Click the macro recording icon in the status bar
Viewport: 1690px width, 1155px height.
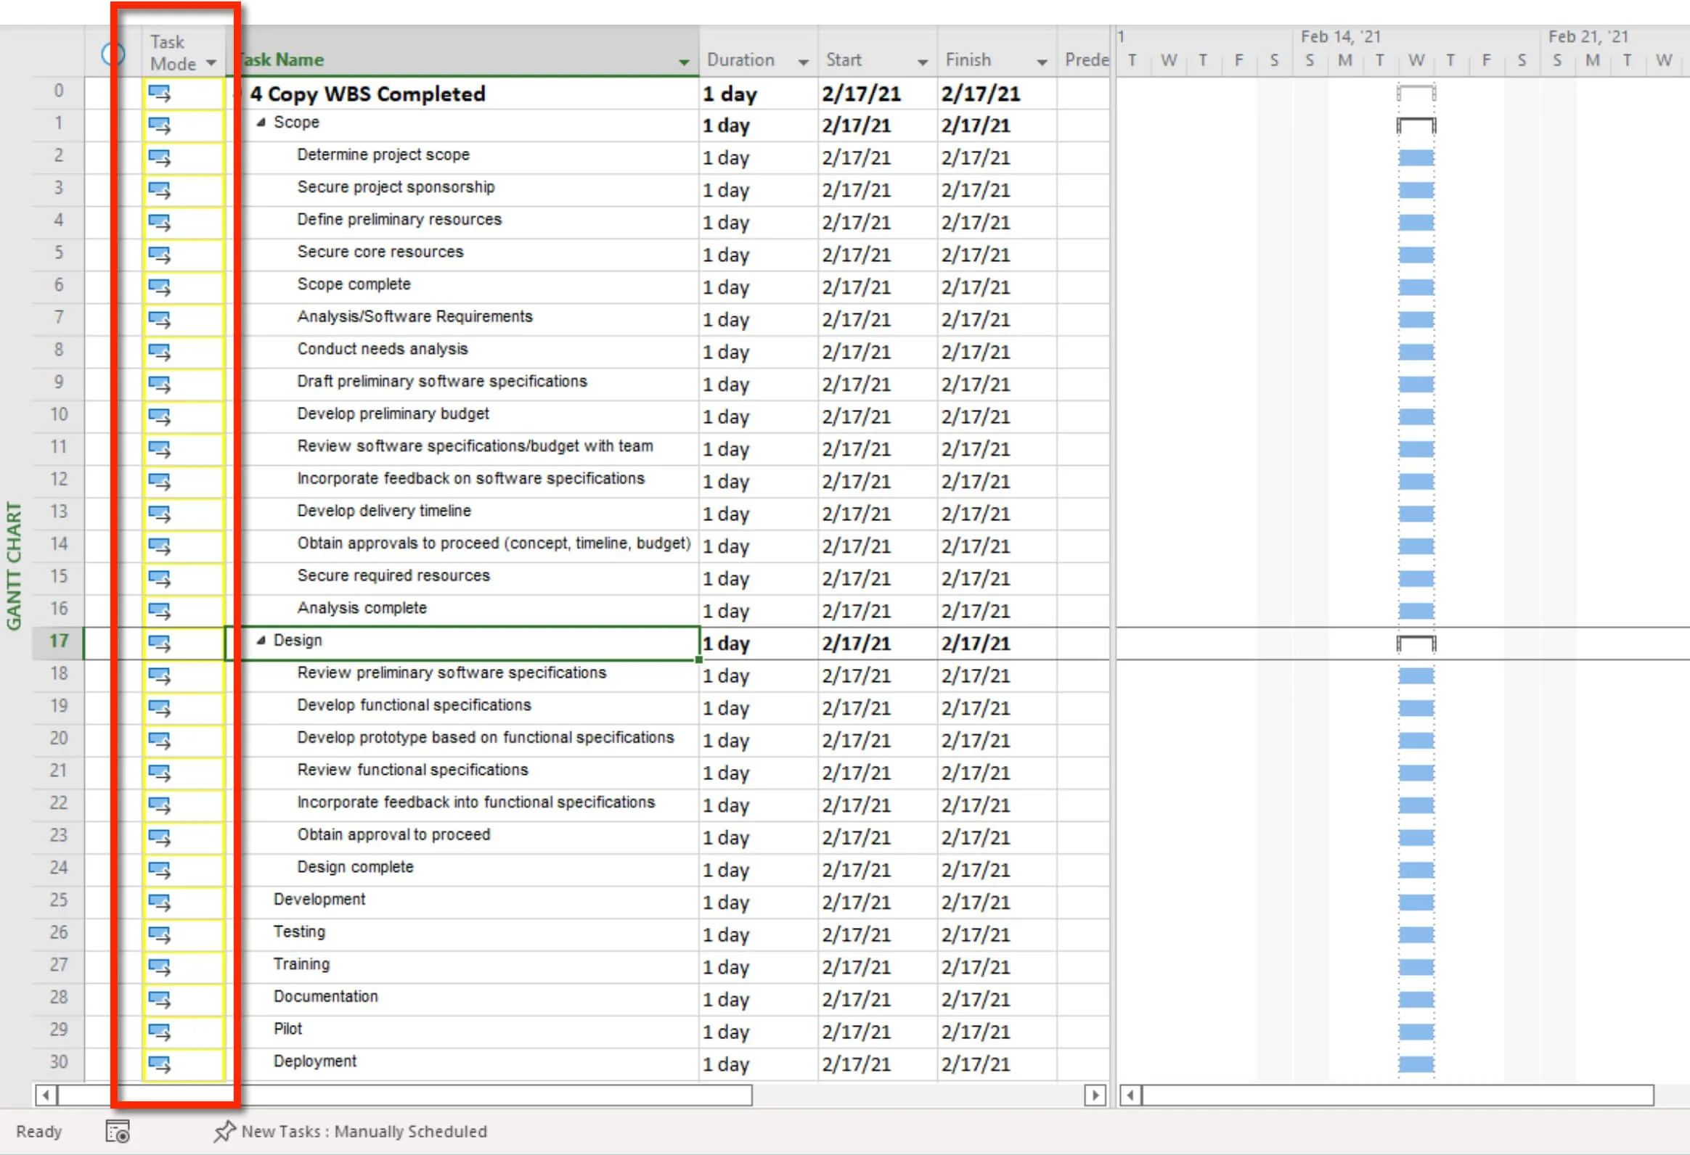[118, 1131]
